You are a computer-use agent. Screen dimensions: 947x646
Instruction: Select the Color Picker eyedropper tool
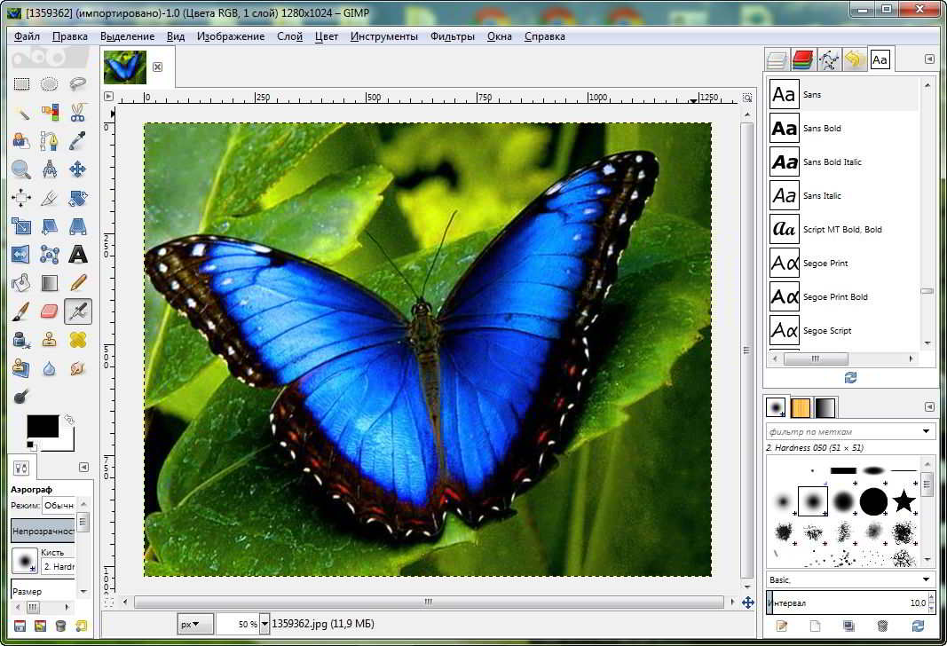(78, 141)
